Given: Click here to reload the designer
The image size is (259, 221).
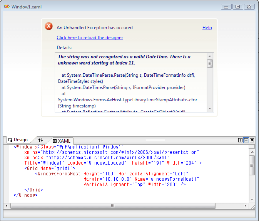Looking at the screenshot, I should 90,38.
